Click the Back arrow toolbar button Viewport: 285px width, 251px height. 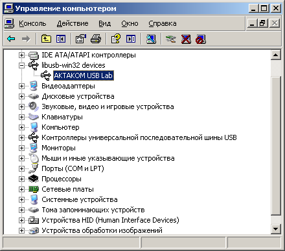point(11,39)
